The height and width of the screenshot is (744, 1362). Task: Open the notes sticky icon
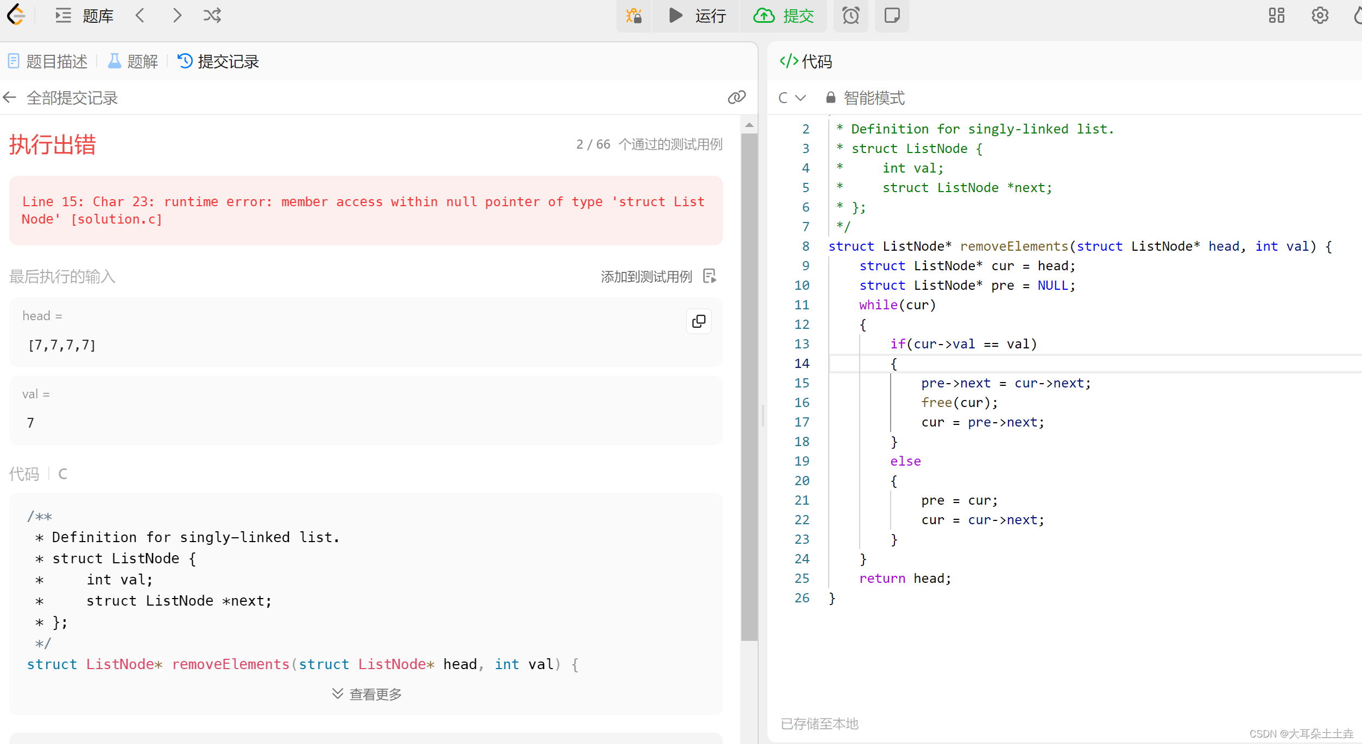[892, 15]
